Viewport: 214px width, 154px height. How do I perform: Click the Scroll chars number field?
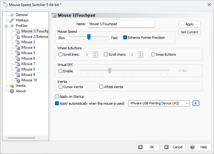pyautogui.click(x=134, y=54)
